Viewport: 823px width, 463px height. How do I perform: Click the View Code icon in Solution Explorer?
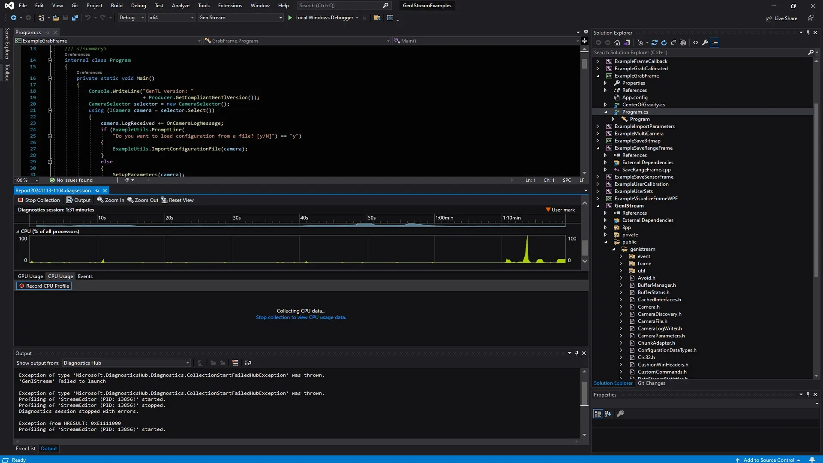(696, 42)
